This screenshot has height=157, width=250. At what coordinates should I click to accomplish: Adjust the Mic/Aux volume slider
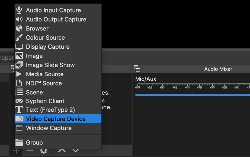pyautogui.click(x=192, y=95)
